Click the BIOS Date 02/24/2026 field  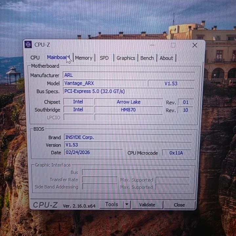(93, 152)
